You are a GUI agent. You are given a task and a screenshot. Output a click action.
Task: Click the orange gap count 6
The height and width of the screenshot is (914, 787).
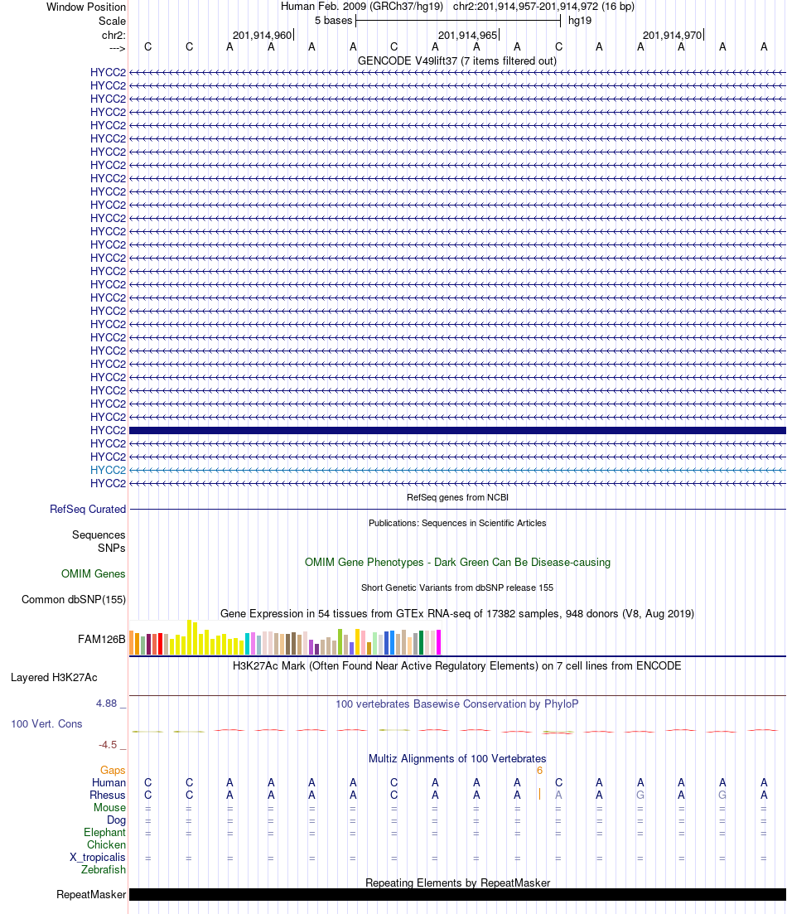540,771
